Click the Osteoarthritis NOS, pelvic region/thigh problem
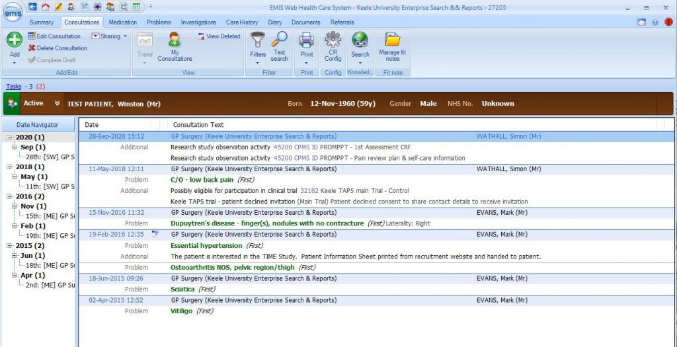Image resolution: width=677 pixels, height=347 pixels. click(x=232, y=268)
